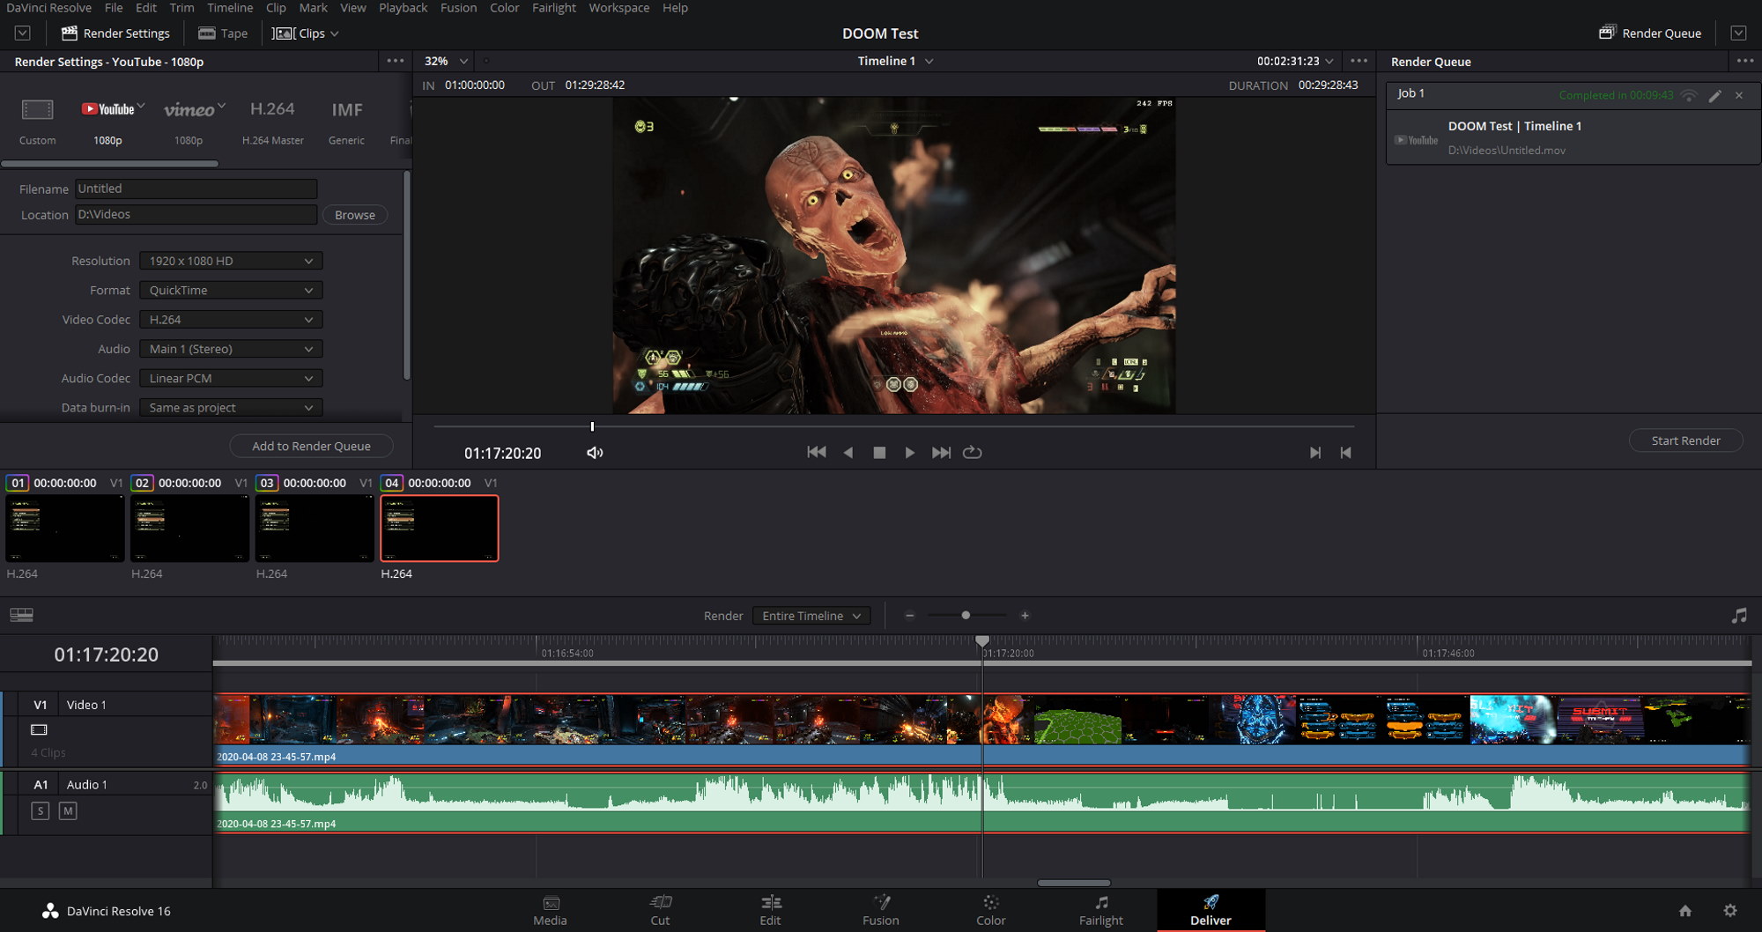Switch to the Cut page
Screen dimensions: 1762x932
click(660, 911)
